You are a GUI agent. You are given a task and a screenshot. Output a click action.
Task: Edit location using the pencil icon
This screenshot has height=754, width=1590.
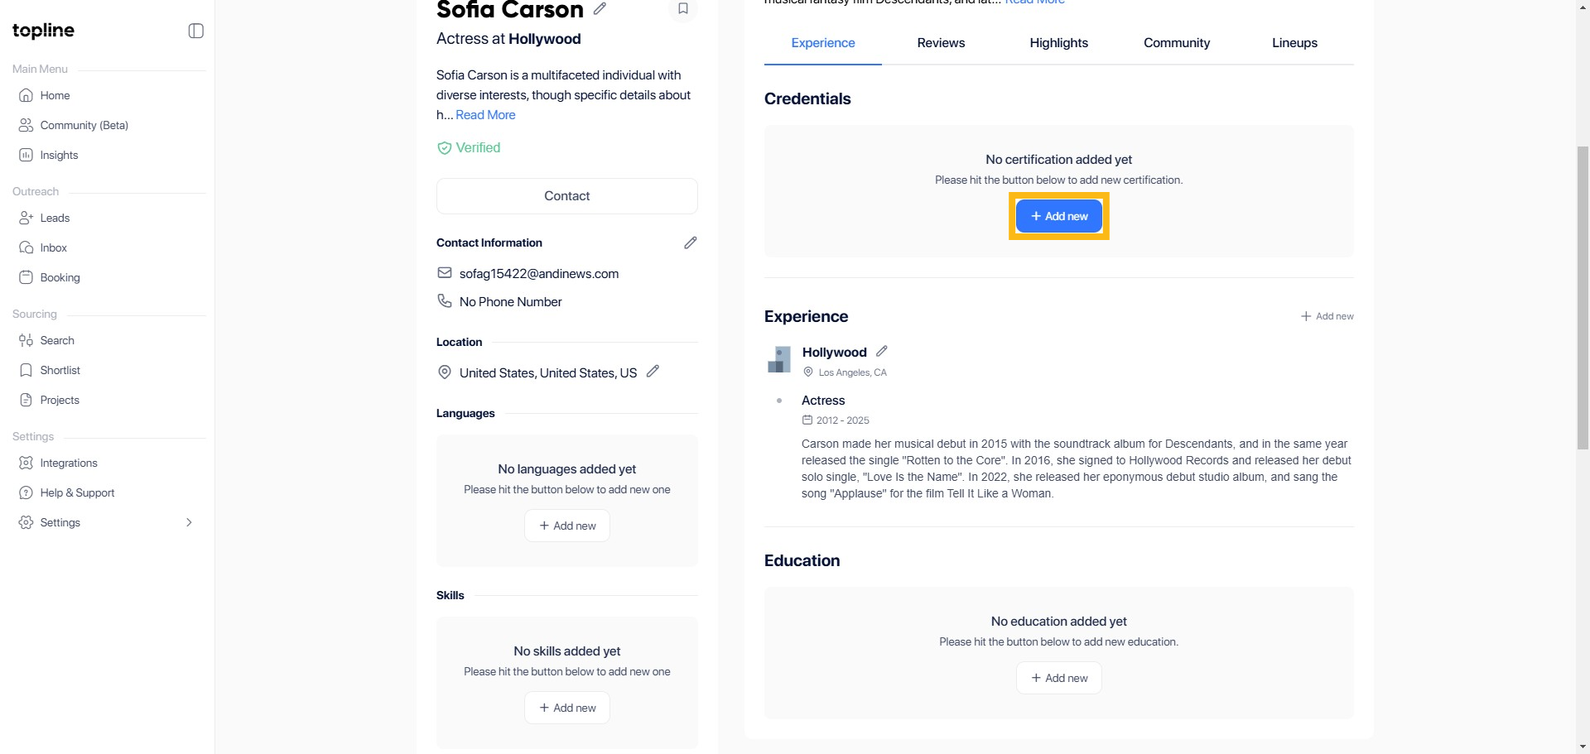(653, 372)
